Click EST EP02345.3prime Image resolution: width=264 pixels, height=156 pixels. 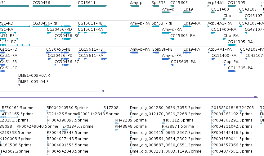pyautogui.click(x=78, y=126)
